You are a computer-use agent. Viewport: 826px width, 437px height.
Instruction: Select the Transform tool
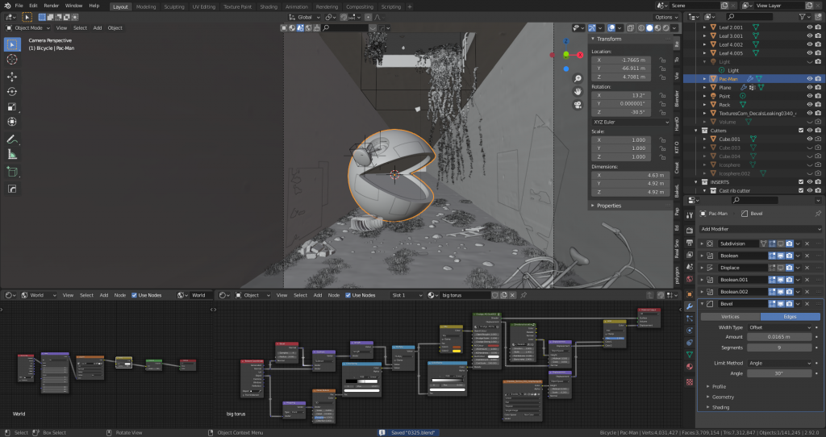click(12, 122)
